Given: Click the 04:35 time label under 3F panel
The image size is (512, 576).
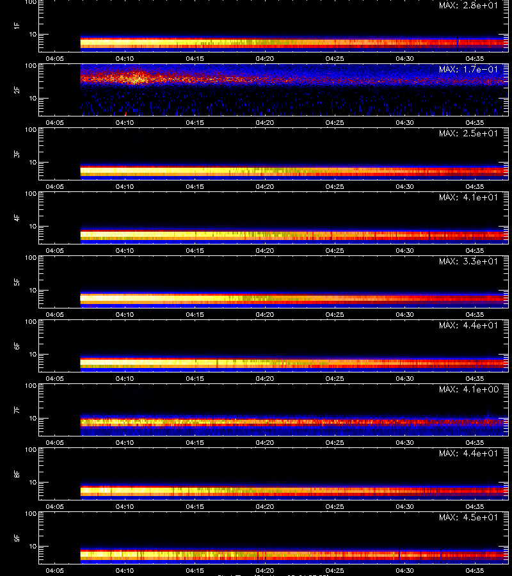Looking at the screenshot, I should click(474, 186).
